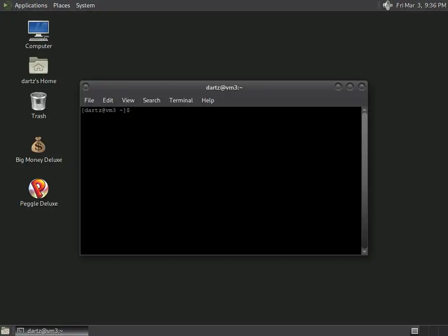Open the Applications menu
The height and width of the screenshot is (336, 448).
(x=31, y=5)
